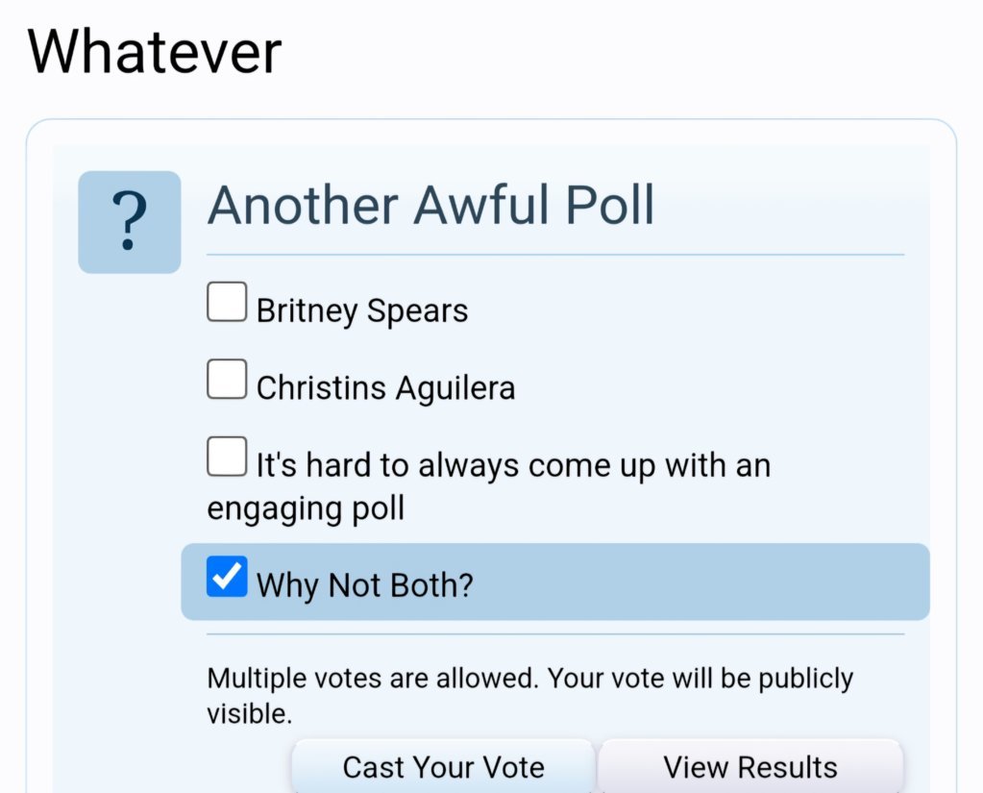The height and width of the screenshot is (793, 983).
Task: Click divider line under the poll title
Action: pos(555,255)
